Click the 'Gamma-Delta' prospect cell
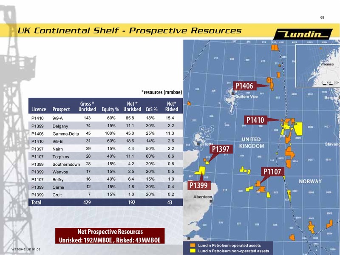 point(66,134)
